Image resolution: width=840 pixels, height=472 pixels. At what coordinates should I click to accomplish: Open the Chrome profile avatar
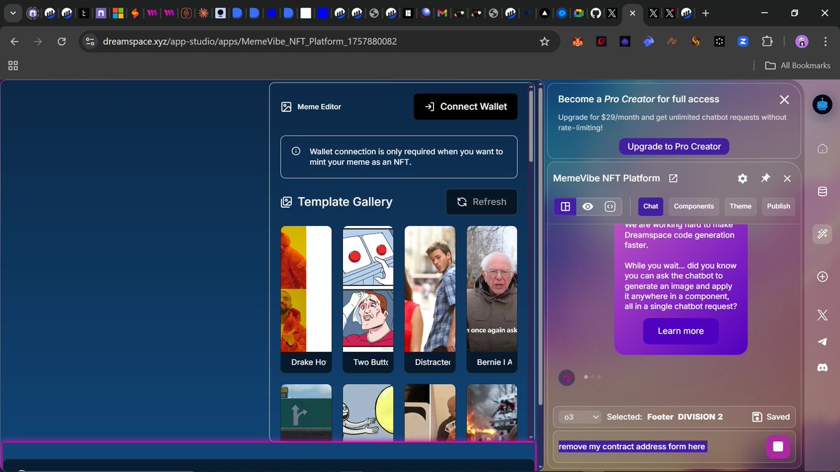[802, 41]
